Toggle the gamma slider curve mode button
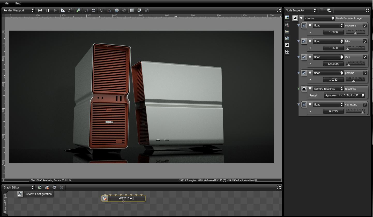Screen dimensions: 373x217 [x=365, y=73]
